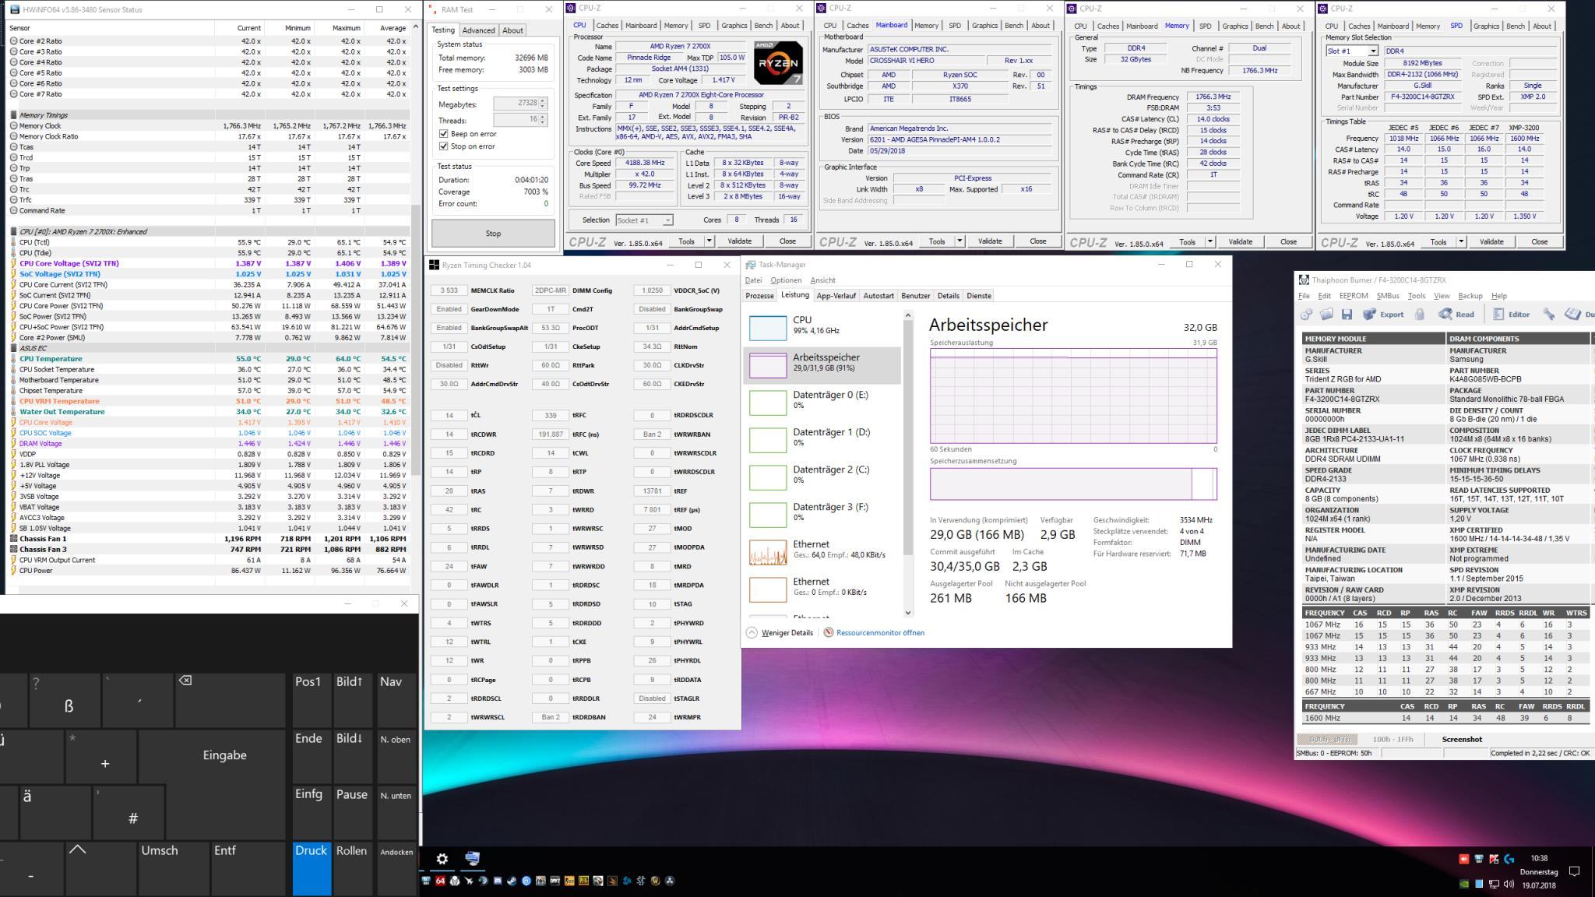Open the Ressourcenmonitor öffnen link
Screen dimensions: 1595x897
pyautogui.click(x=880, y=632)
